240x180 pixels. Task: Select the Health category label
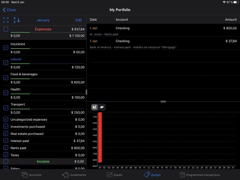[x=15, y=89]
